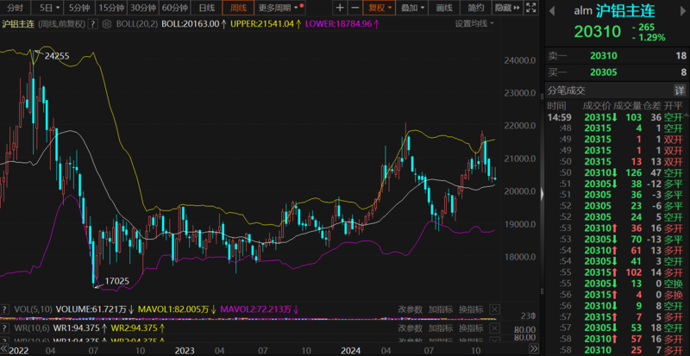
Task: Go to next contract with right arrow
Action: 679,11
